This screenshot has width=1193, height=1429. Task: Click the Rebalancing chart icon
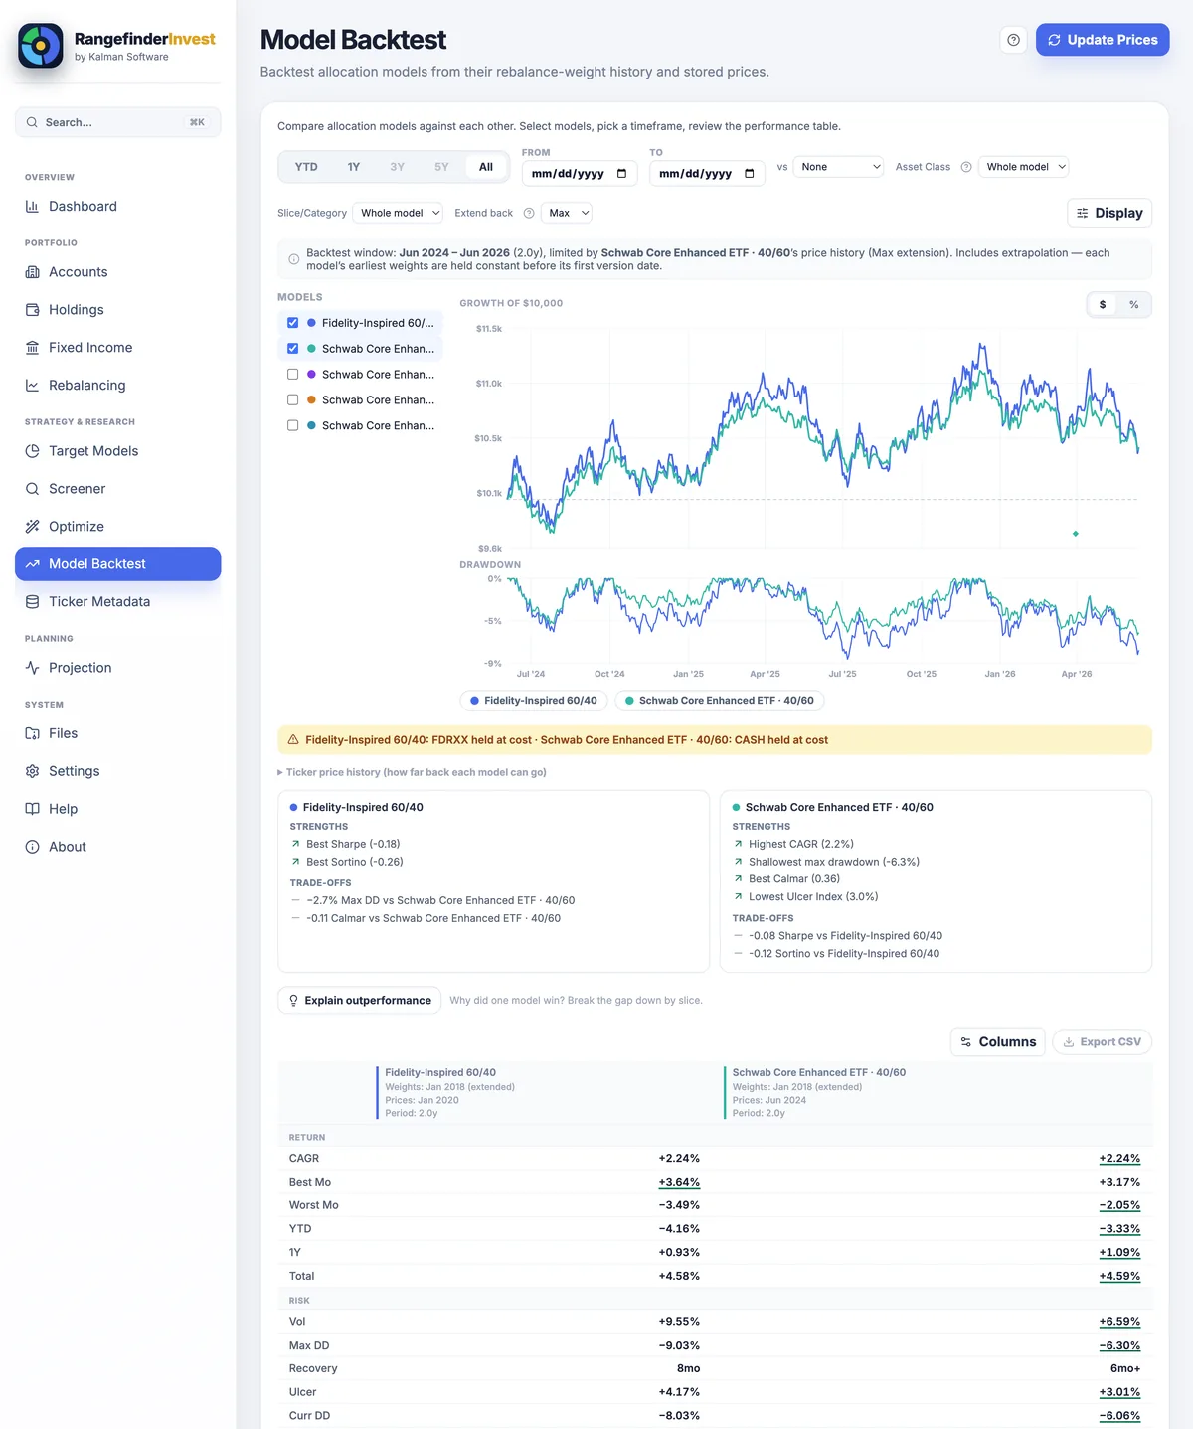[32, 386]
